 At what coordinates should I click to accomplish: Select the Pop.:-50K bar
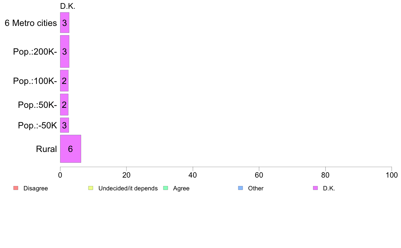(x=64, y=125)
